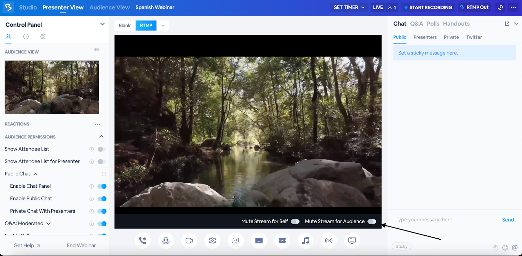Open the SET TIMER dropdown
The height and width of the screenshot is (256, 522).
point(349,7)
